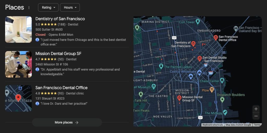Open the Keyboard shortcuts link on the map
This screenshot has width=267, height=133.
[213, 125]
